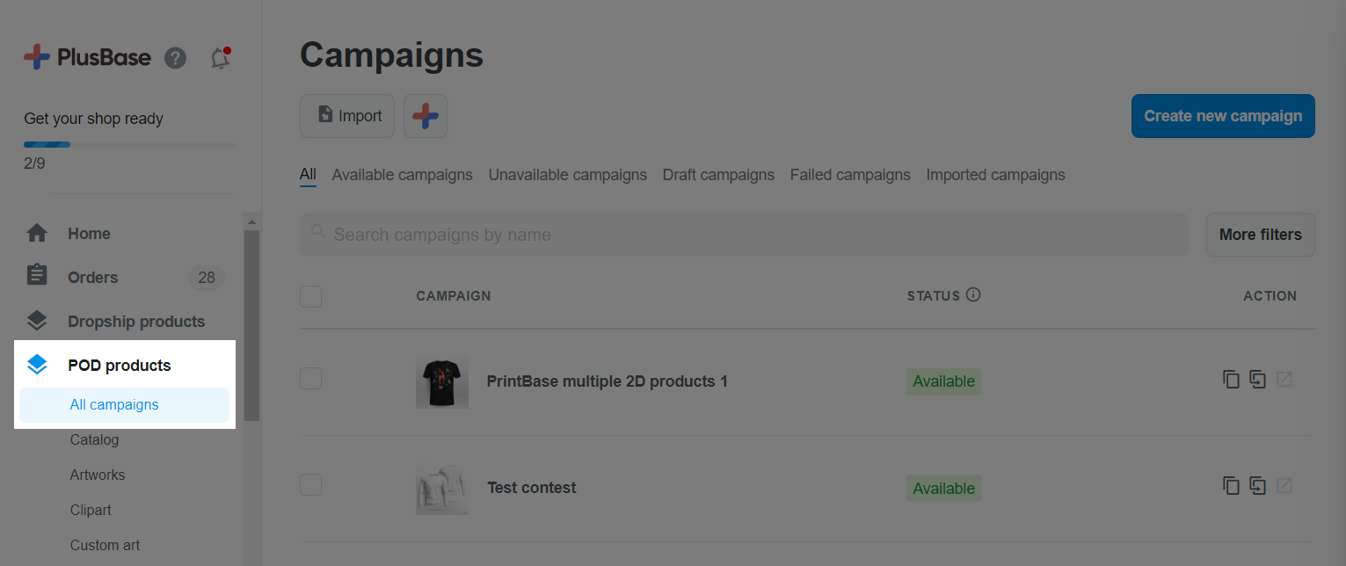Go to Home via house icon
The image size is (1346, 566).
[37, 234]
